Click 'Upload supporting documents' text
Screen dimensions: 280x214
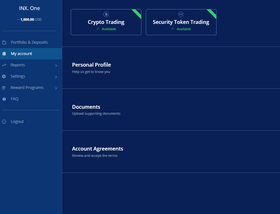(x=96, y=114)
